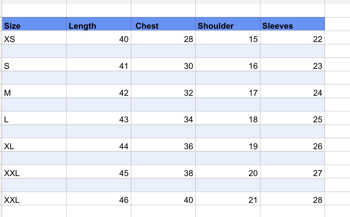The image size is (350, 217).
Task: Click the Length column header cell
Action: coord(99,24)
